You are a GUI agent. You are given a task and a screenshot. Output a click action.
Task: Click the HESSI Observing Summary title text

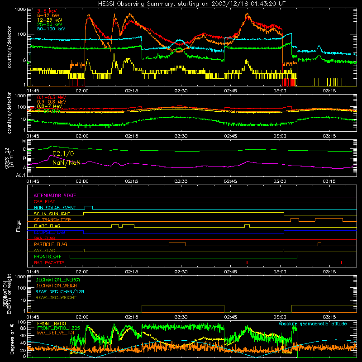click(x=191, y=4)
